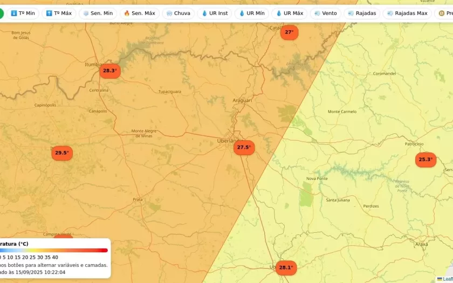
Task: Open the 27° station marker near Catalão
Action: 289,32
